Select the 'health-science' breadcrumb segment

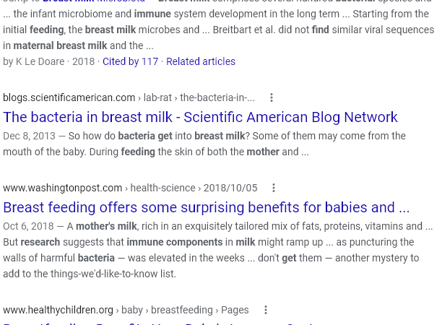tap(163, 188)
